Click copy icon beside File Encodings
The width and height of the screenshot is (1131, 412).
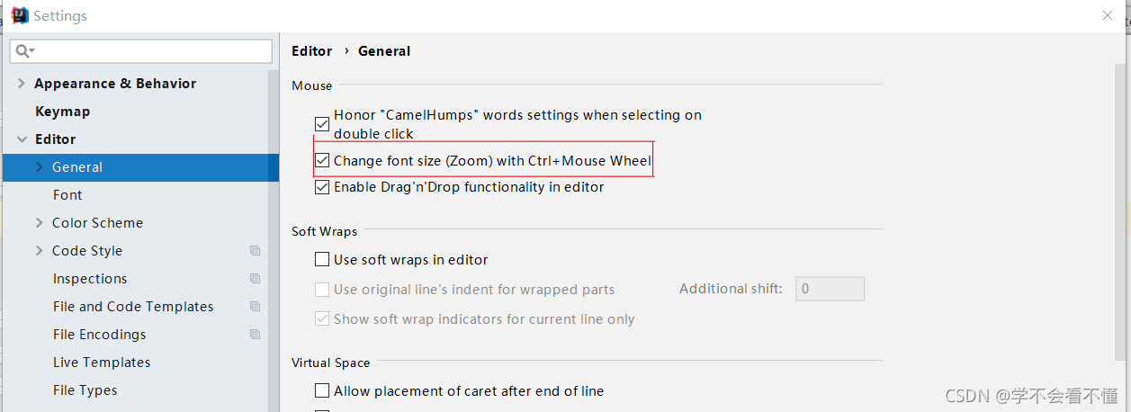point(256,335)
